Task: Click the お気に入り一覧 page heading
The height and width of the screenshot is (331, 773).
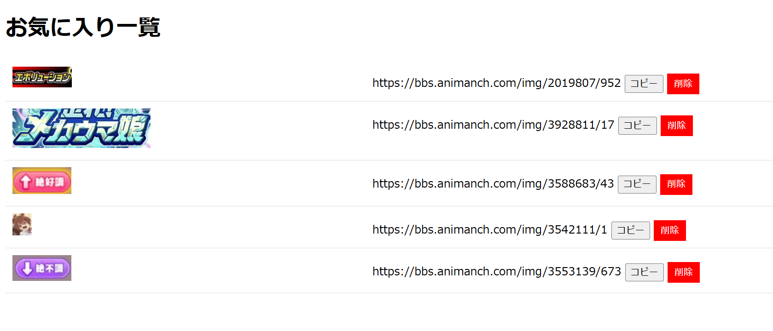Action: pos(83,27)
